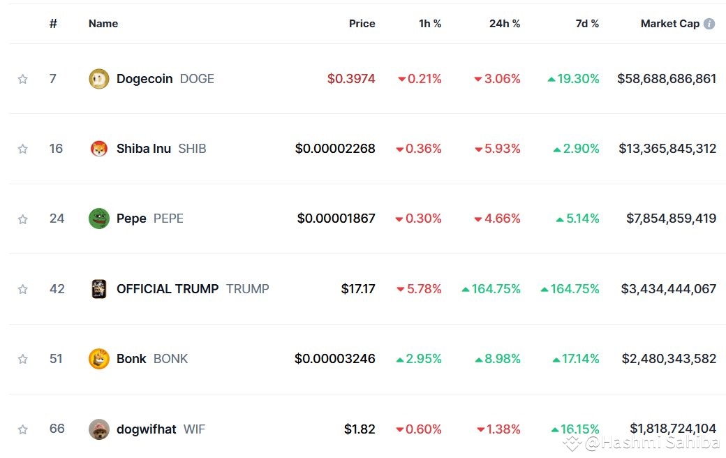Sort by the Name column header
The image size is (726, 458).
103,24
